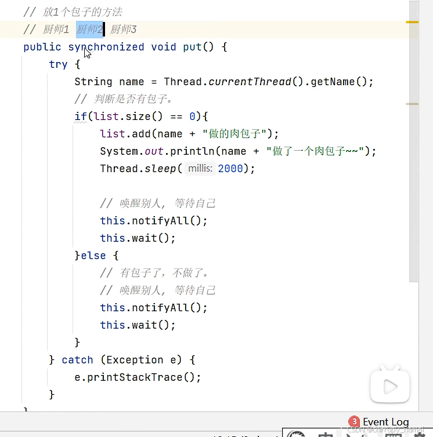
Task: Click the editor vertical scrollbar thumb
Action: point(414,141)
